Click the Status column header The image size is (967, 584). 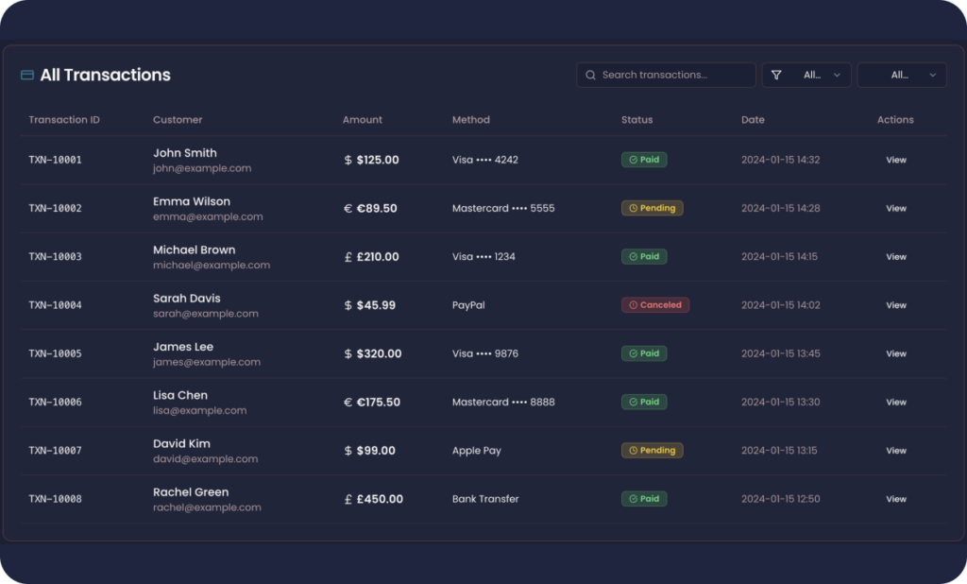point(636,120)
